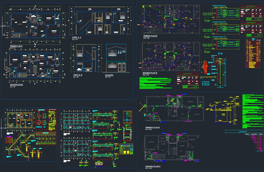Click the ELEVACION drawing title

[x=109, y=75]
